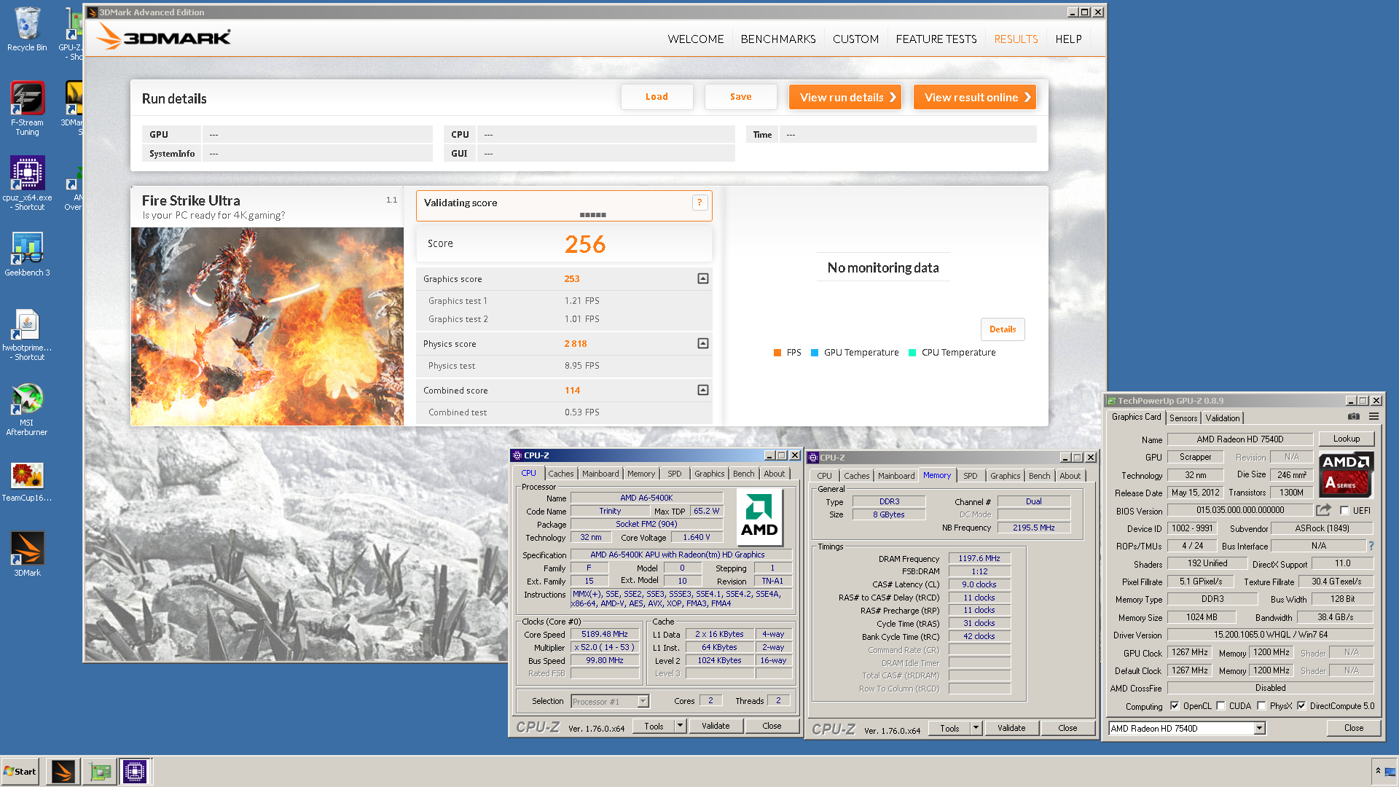Click blue GPU Temperature legend swatch
1399x787 pixels.
point(815,353)
